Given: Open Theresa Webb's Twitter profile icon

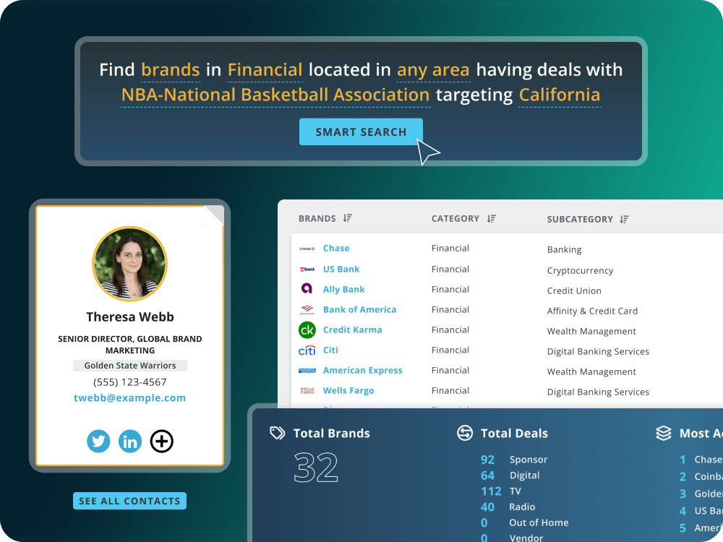Looking at the screenshot, I should pyautogui.click(x=98, y=441).
